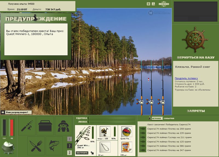Open the fishing rod tackle icon
Image resolution: width=219 pixels, height=157 pixels.
pyautogui.click(x=27, y=126)
